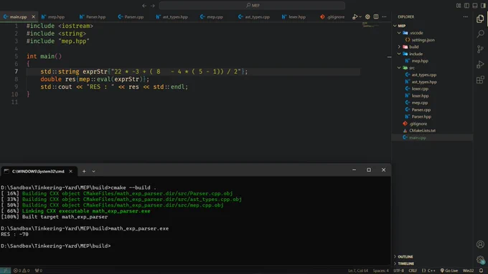Split the editor to the right
The height and width of the screenshot is (274, 488).
pos(376,16)
